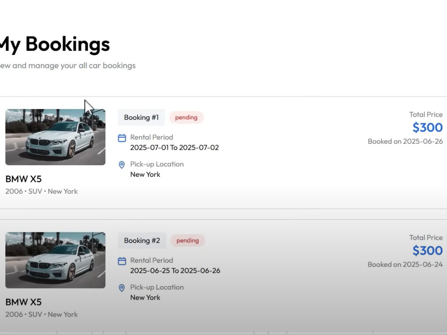This screenshot has width=447, height=335.
Task: Click the BMW X5 title in the first booking
Action: (23, 179)
